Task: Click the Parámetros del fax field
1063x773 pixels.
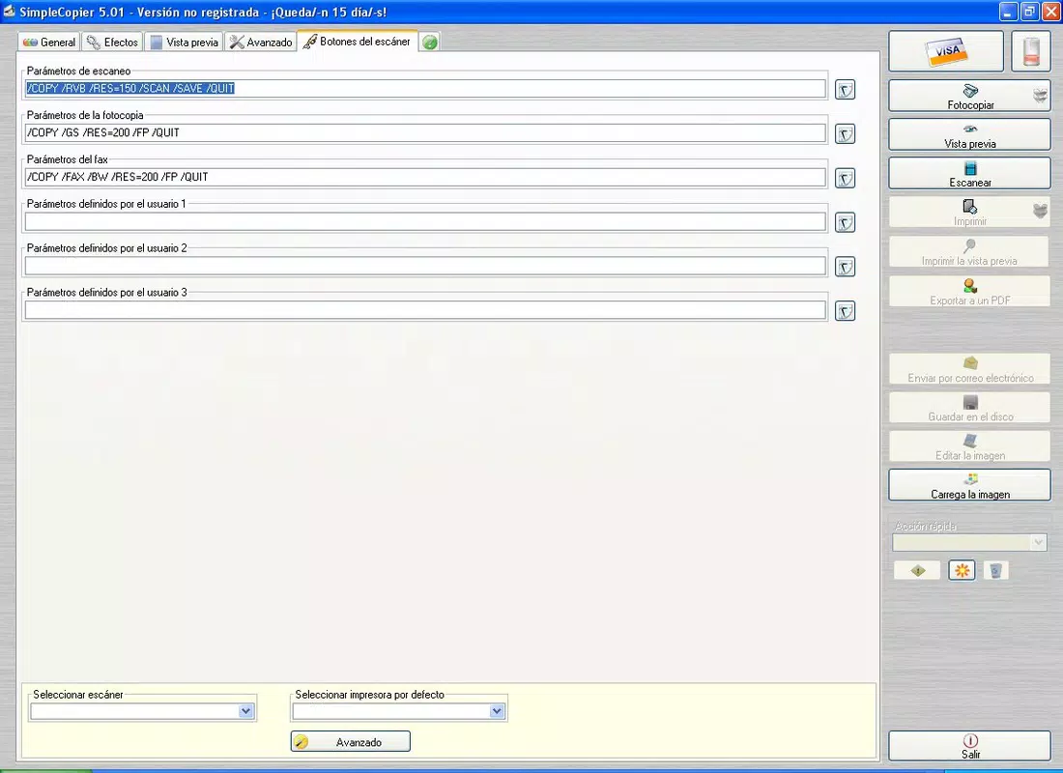Action: pyautogui.click(x=425, y=177)
